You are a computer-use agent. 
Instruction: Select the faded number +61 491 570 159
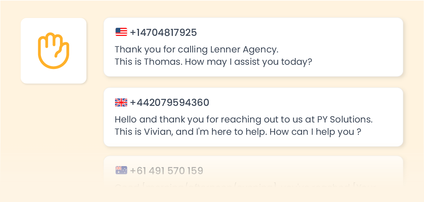pos(166,171)
